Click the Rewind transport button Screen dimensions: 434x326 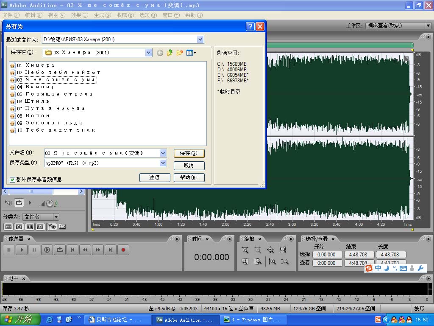click(x=85, y=250)
